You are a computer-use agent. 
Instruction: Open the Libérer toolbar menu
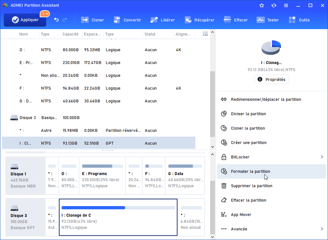pos(162,20)
